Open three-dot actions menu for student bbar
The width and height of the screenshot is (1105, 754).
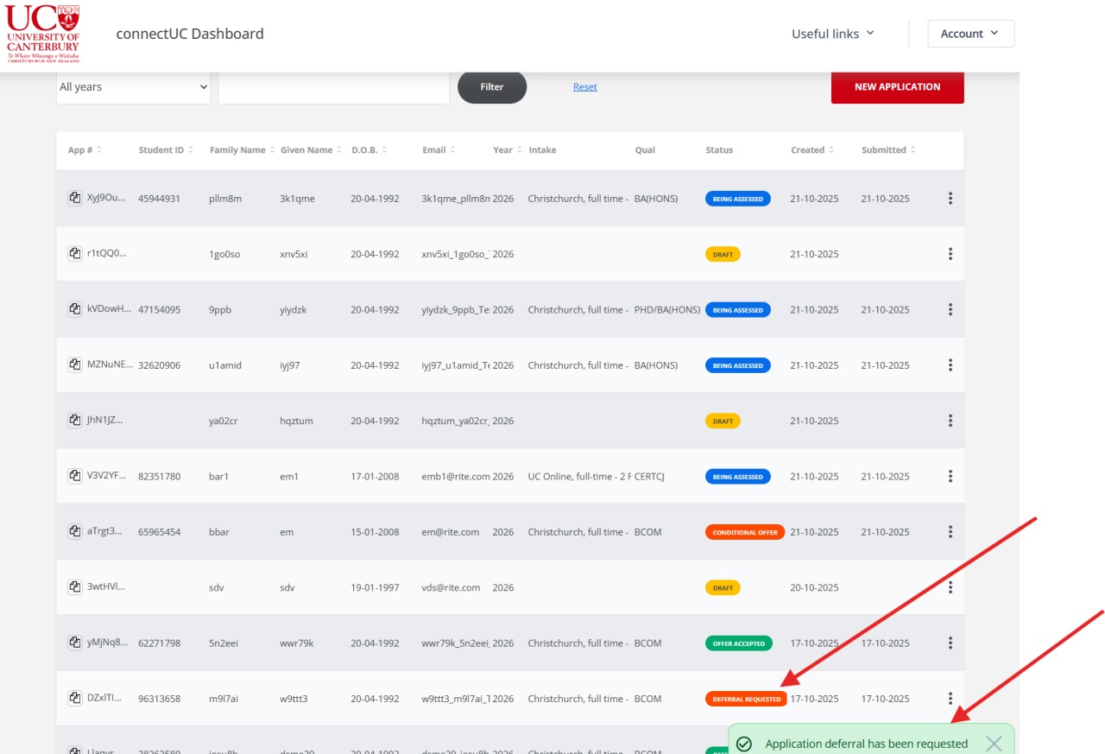(950, 532)
